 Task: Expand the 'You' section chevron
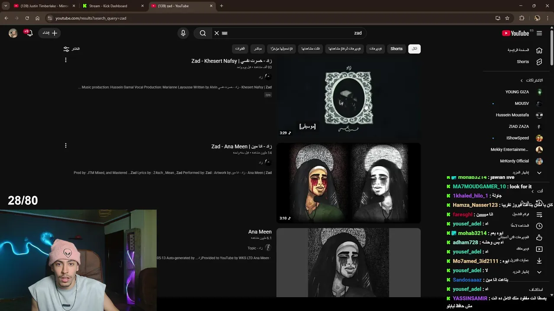[x=533, y=191]
